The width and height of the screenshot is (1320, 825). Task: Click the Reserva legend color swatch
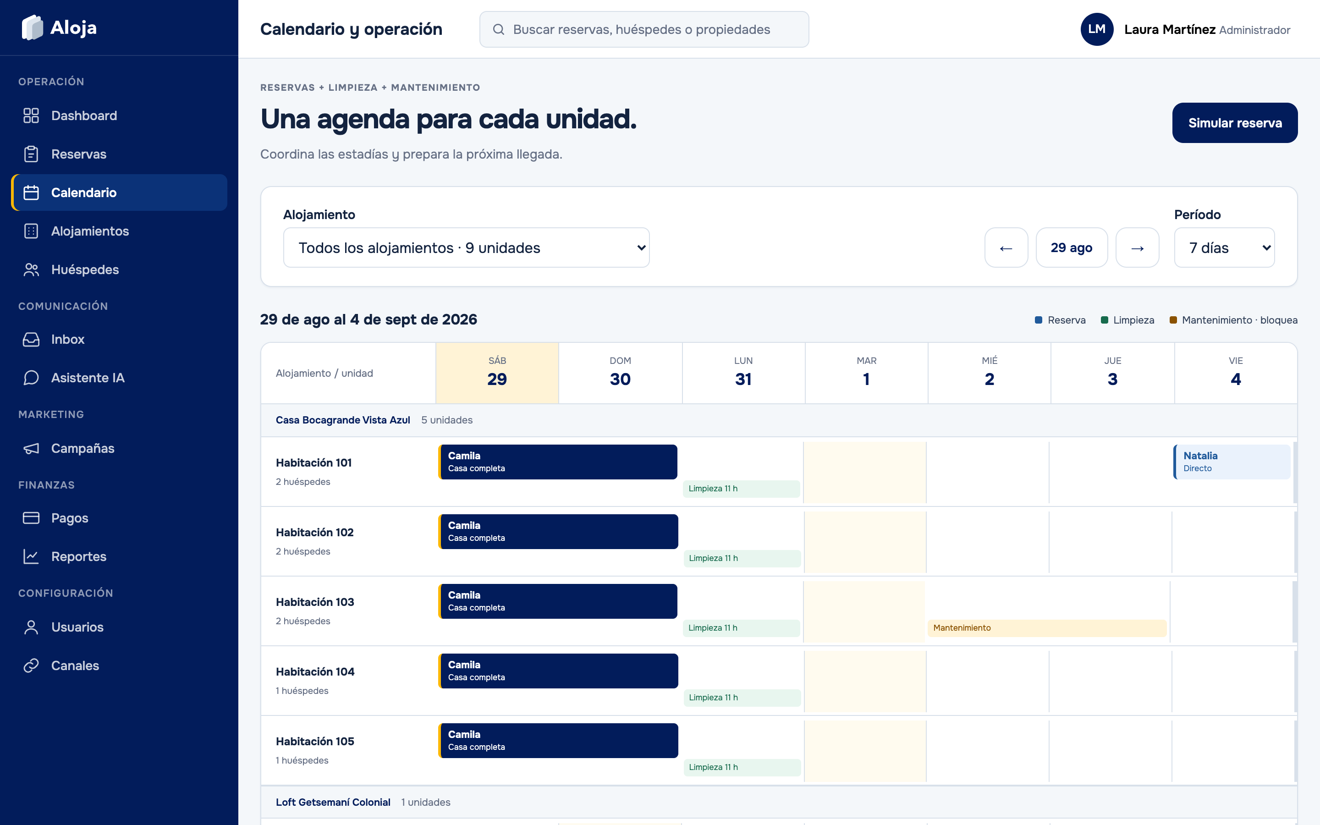click(x=1039, y=320)
